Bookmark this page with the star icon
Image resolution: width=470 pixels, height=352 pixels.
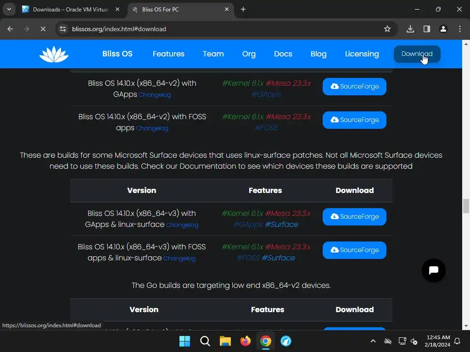click(387, 29)
